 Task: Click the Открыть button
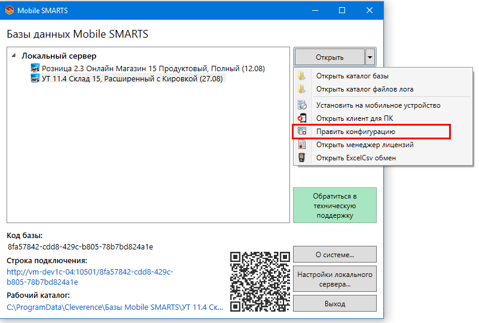tap(329, 57)
